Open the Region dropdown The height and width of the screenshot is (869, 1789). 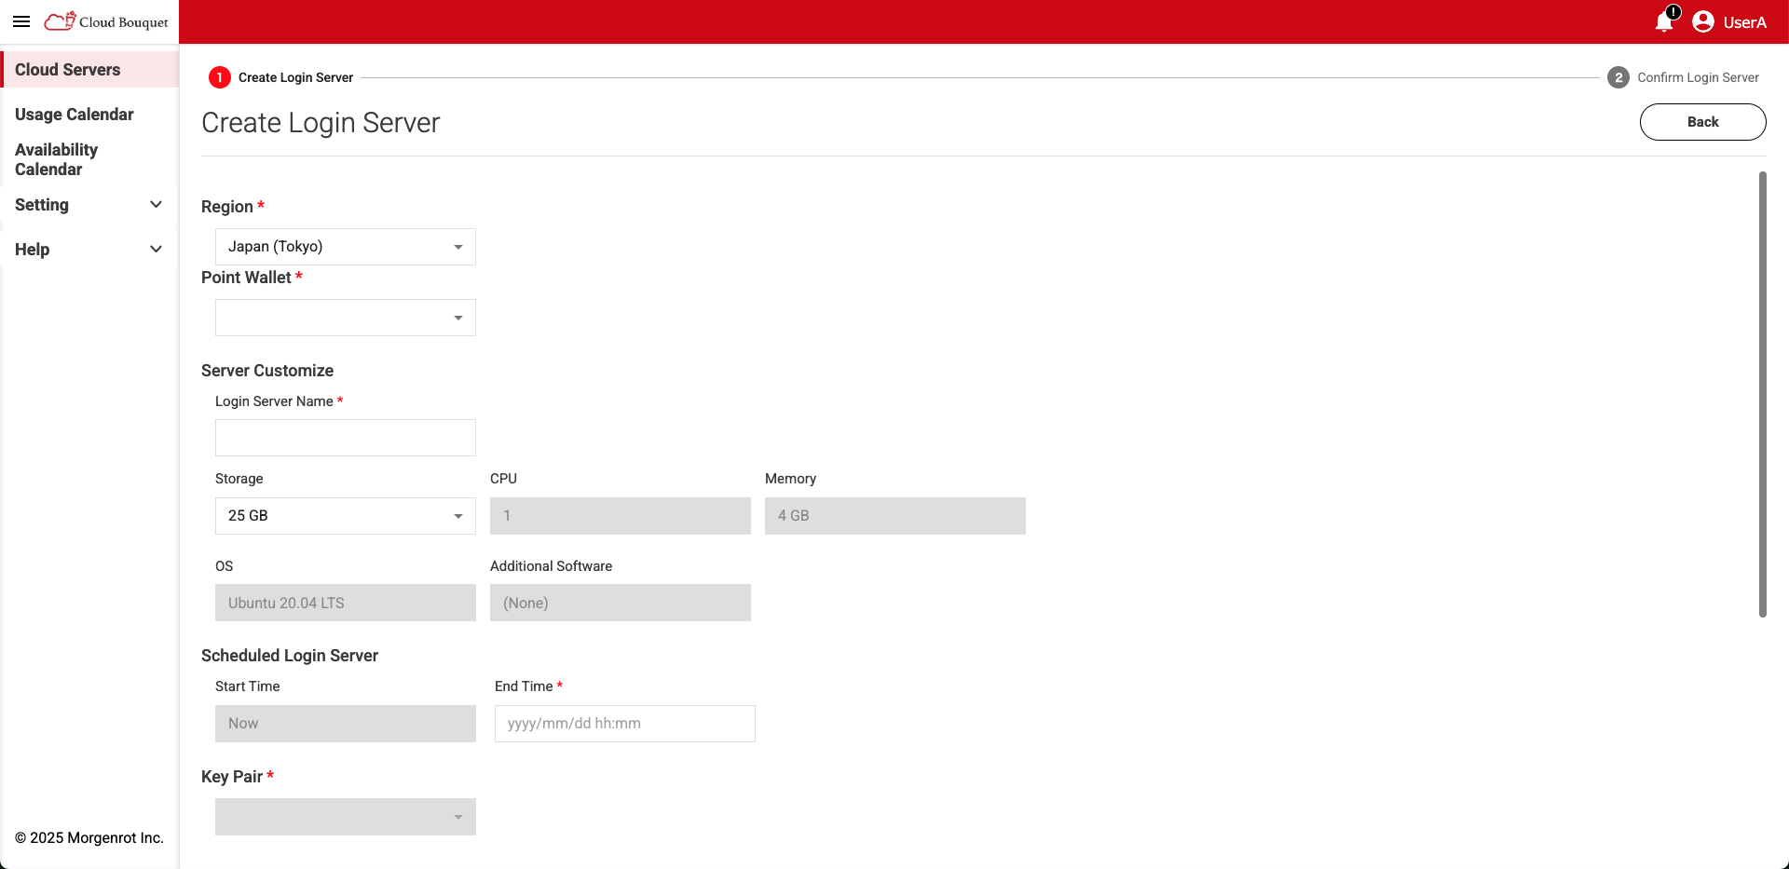point(345,247)
